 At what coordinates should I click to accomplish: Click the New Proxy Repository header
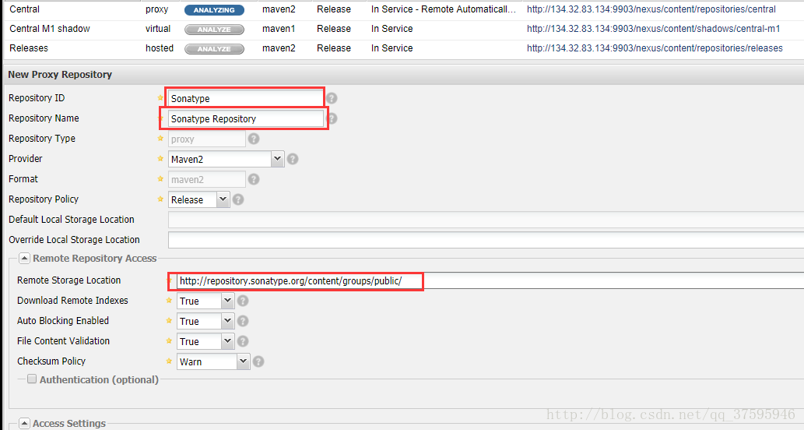coord(60,75)
